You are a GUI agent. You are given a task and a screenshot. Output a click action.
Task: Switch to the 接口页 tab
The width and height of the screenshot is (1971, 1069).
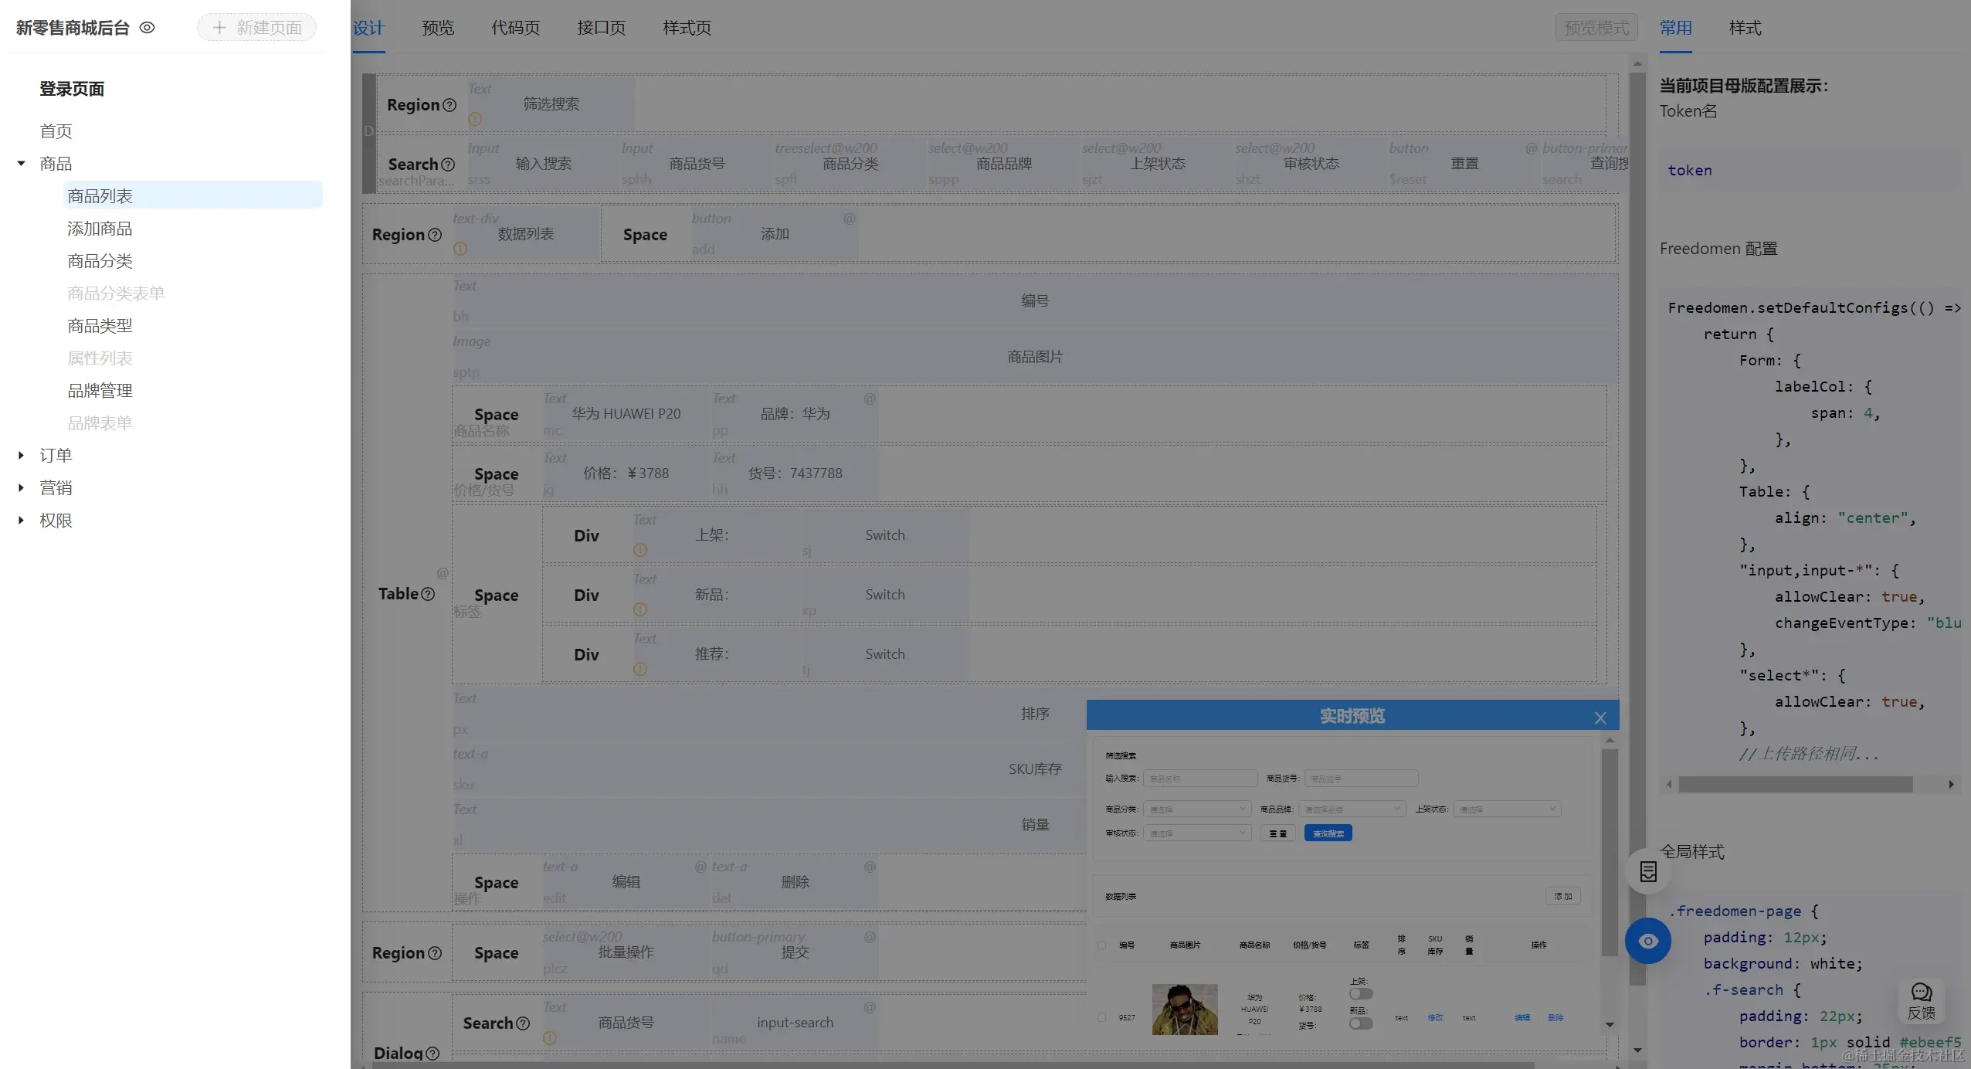pos(602,28)
